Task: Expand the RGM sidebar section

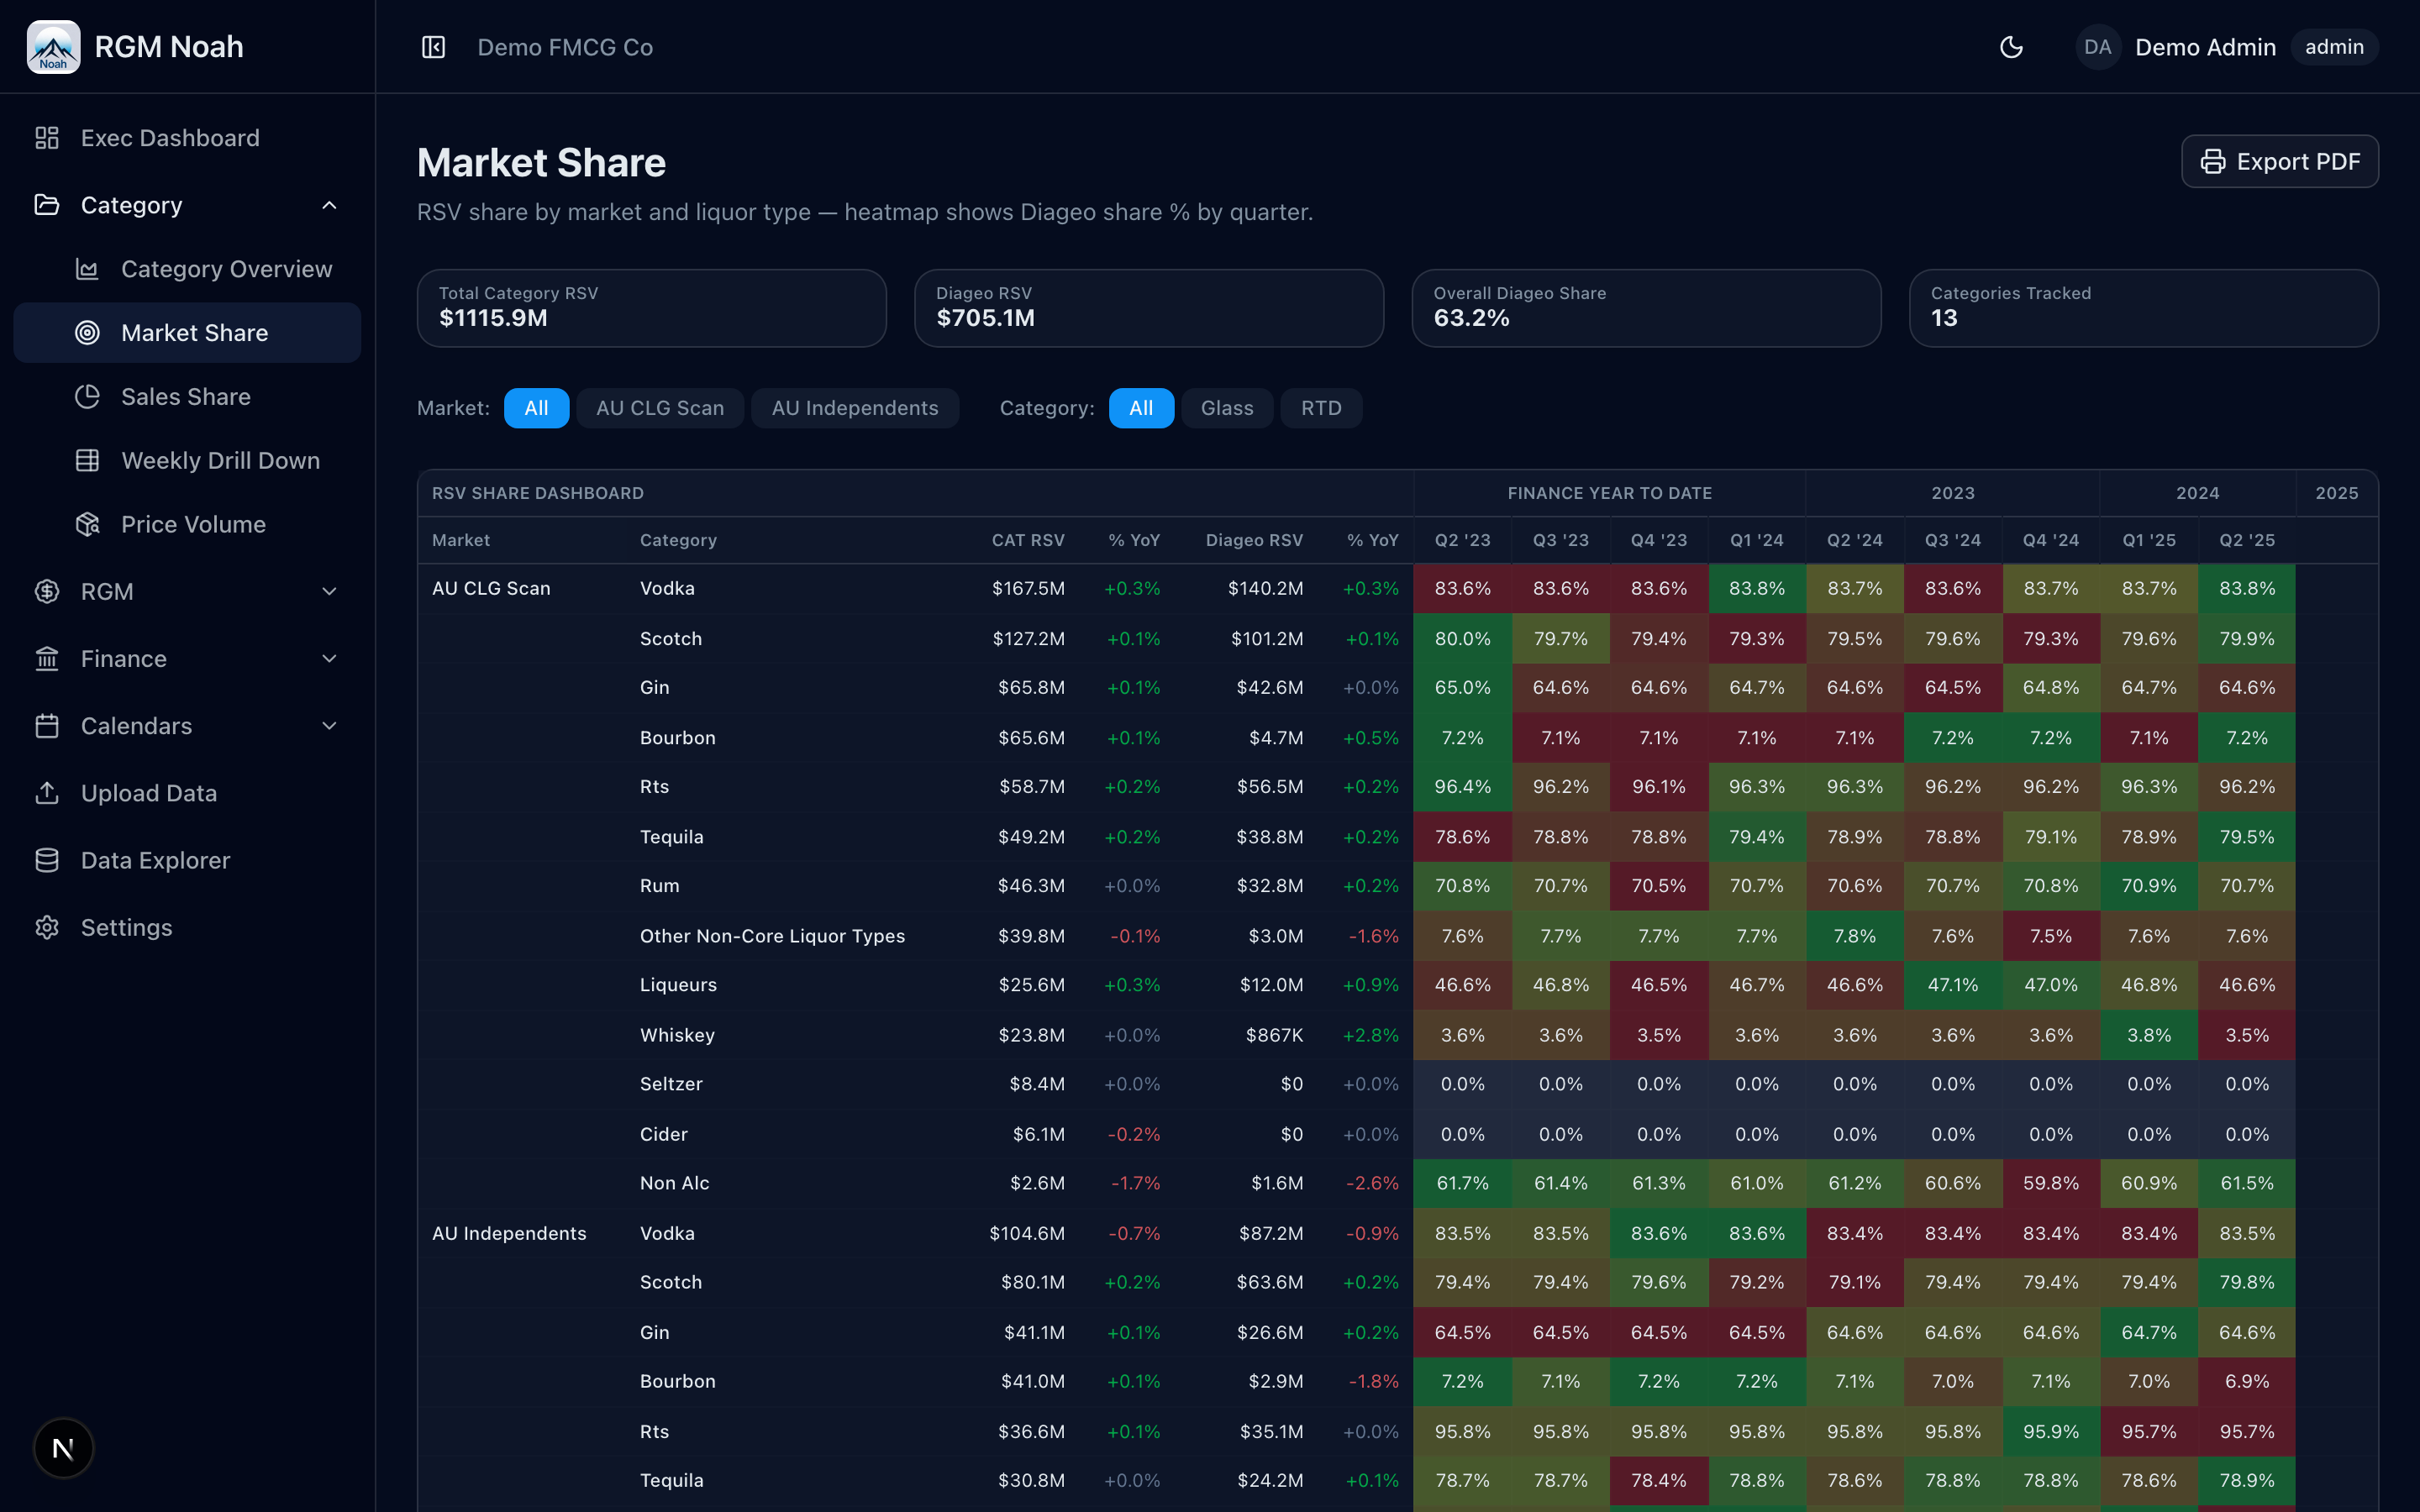Action: tap(329, 591)
